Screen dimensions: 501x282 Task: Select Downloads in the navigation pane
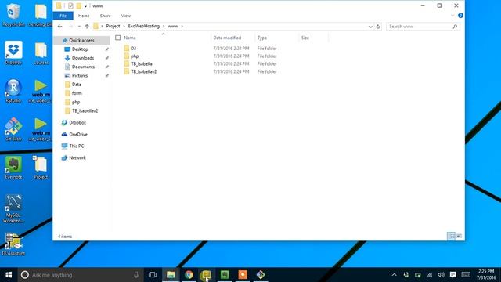(x=83, y=58)
